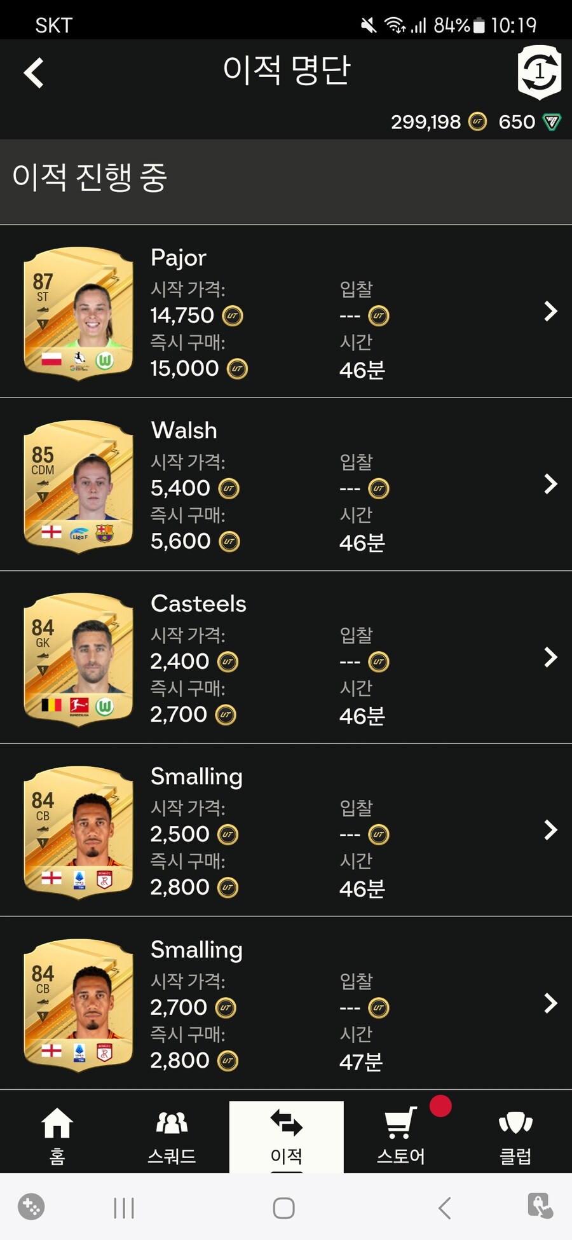Go to the Home (홈) tab
Screen dimensions: 572x1240
pyautogui.click(x=57, y=1136)
